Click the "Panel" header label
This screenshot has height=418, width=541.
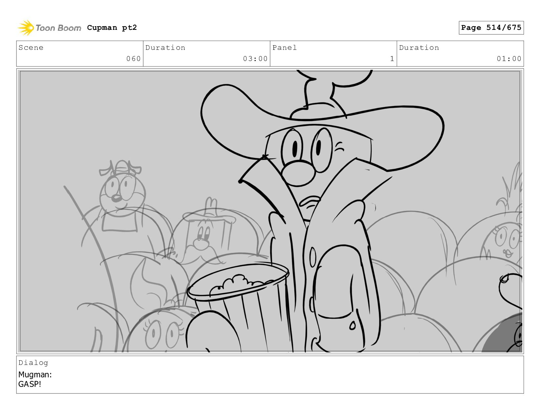pos(285,48)
